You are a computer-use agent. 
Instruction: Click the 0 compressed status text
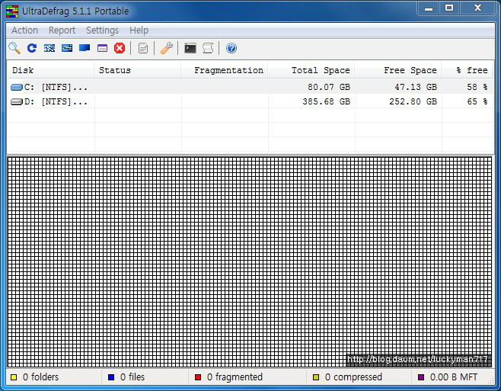353,377
